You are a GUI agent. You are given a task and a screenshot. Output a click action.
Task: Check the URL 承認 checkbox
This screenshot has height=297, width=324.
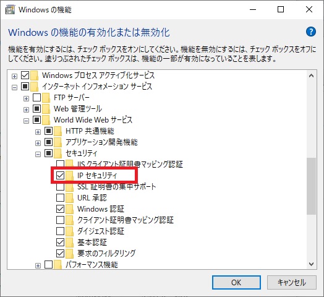(60, 198)
